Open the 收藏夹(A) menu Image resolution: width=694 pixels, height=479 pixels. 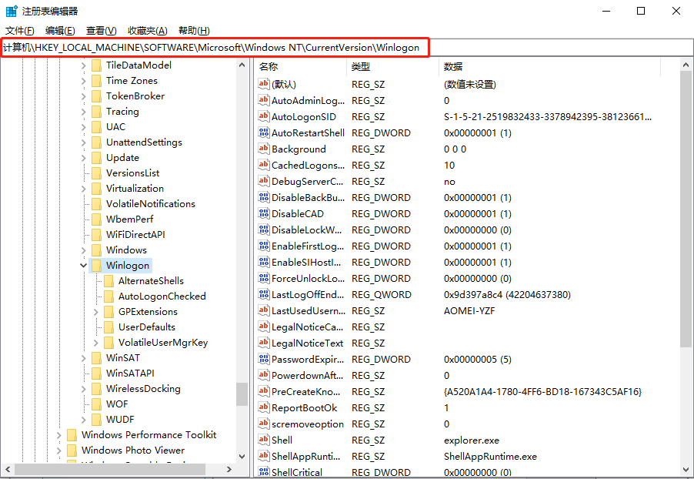point(147,31)
